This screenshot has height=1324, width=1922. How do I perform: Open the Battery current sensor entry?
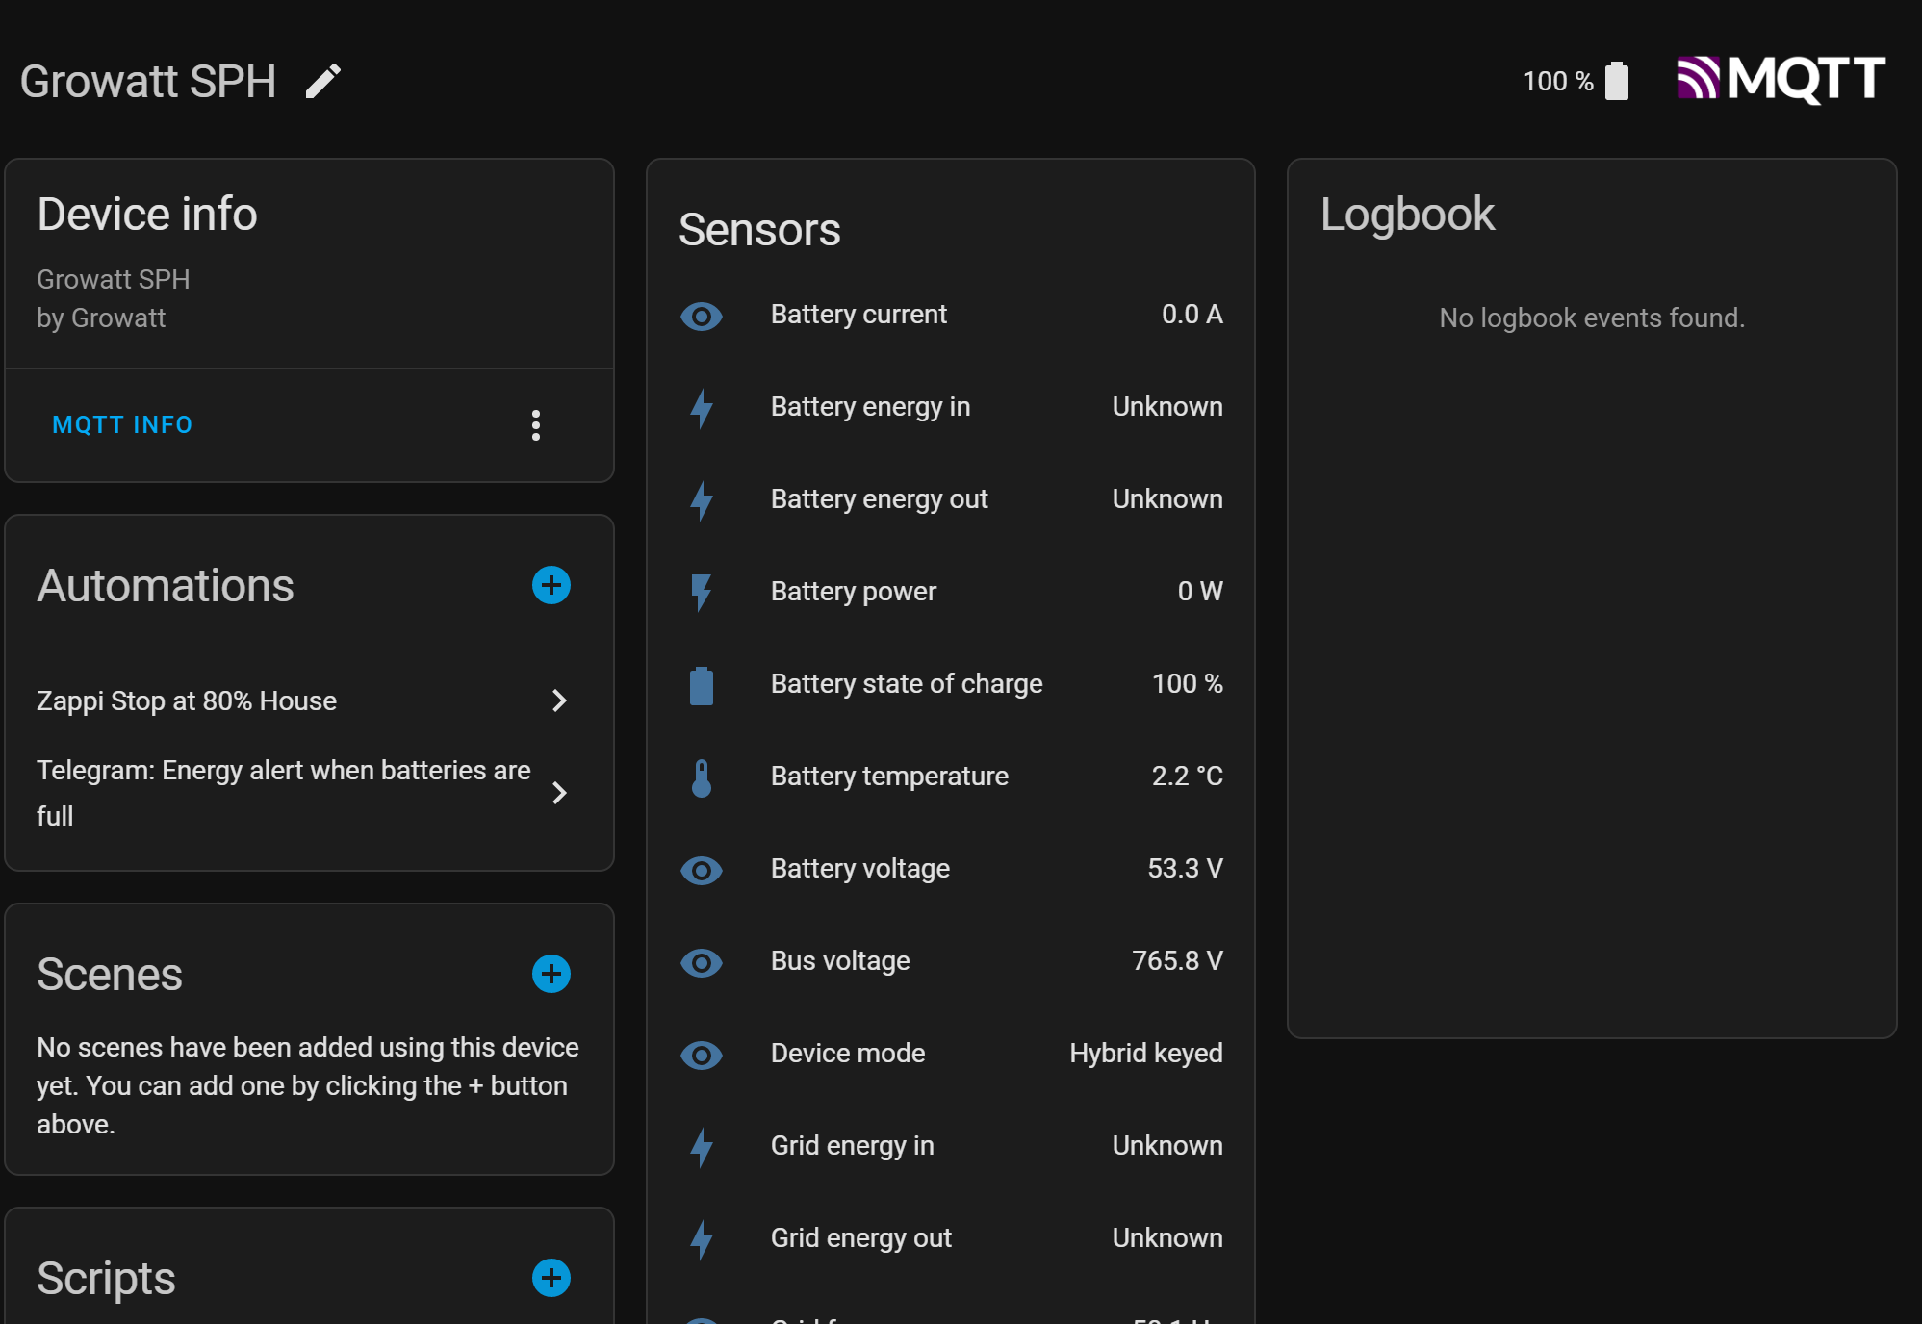tap(951, 315)
